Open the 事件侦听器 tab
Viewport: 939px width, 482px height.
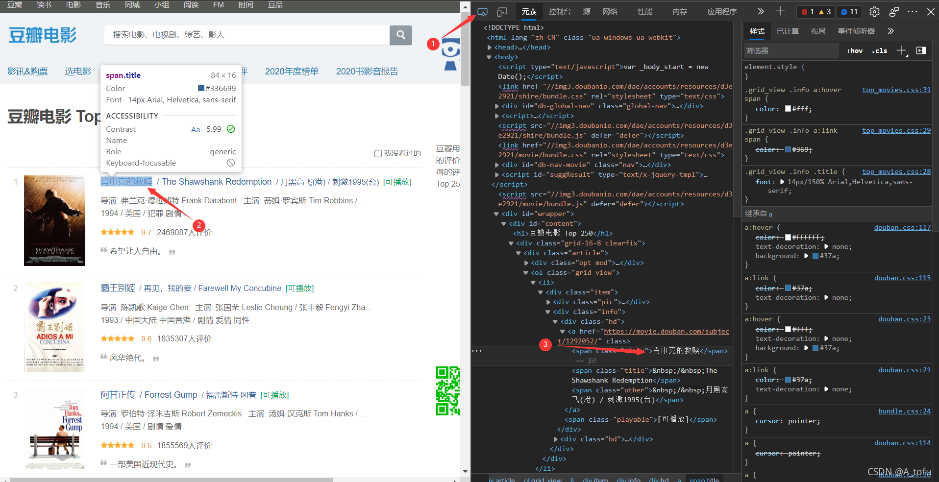[856, 31]
